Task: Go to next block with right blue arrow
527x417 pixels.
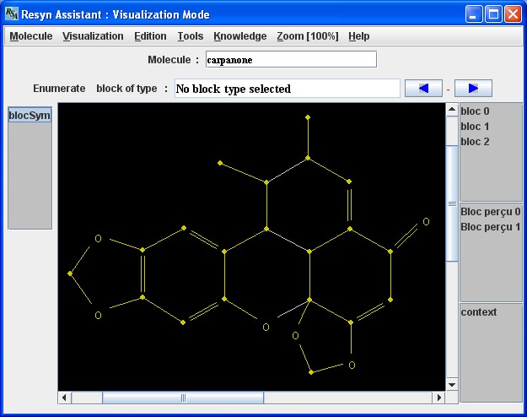Action: [473, 88]
